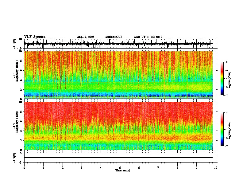This screenshot has width=243, height=188.
Task: Click inside the ch.1 spectrogram panel
Action: pyautogui.click(x=118, y=75)
